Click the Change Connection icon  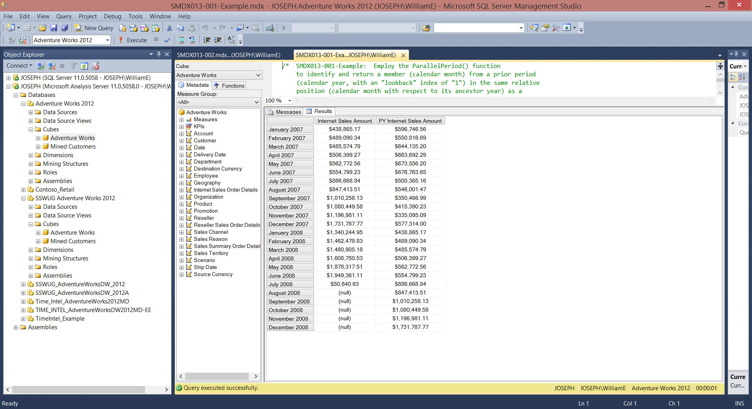tap(22, 40)
